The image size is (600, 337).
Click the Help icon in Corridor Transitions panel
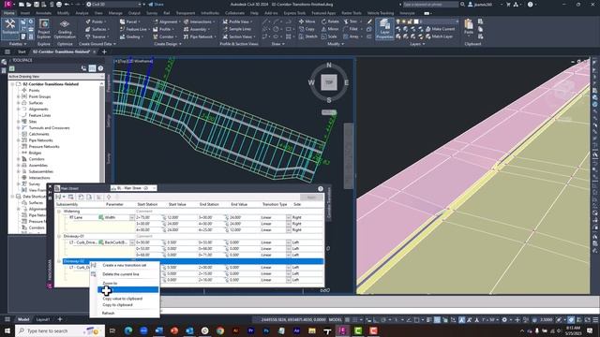(x=321, y=189)
